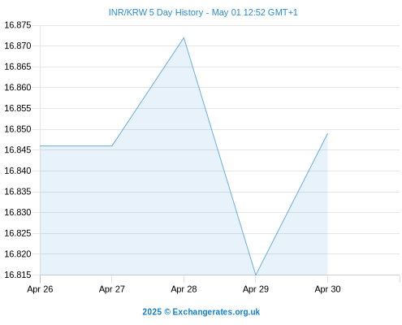Click the 16.830 y-axis label

point(18,212)
